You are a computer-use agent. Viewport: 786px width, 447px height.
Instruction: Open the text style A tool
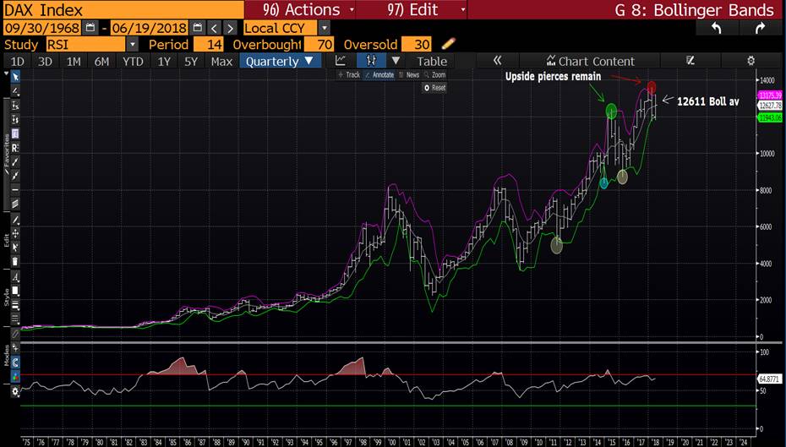click(15, 276)
